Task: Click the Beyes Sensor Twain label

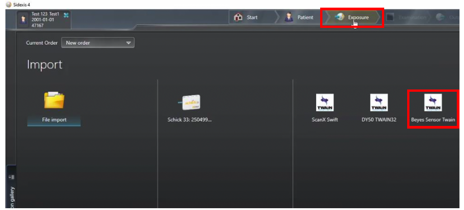Action: 433,120
